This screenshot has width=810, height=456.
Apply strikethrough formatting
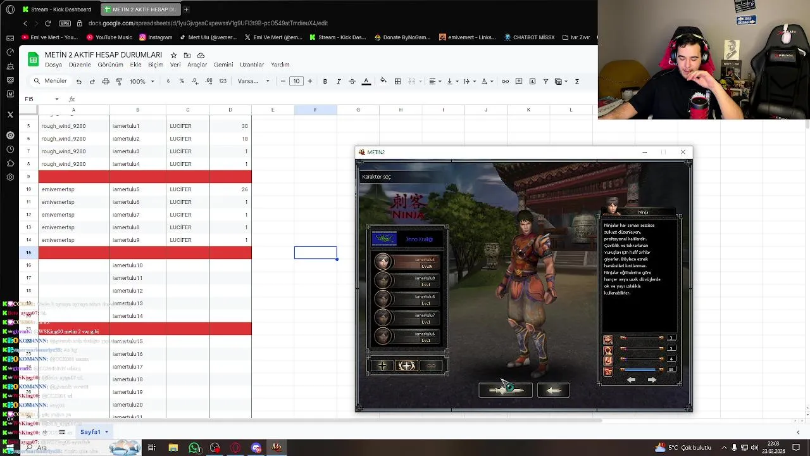point(352,81)
